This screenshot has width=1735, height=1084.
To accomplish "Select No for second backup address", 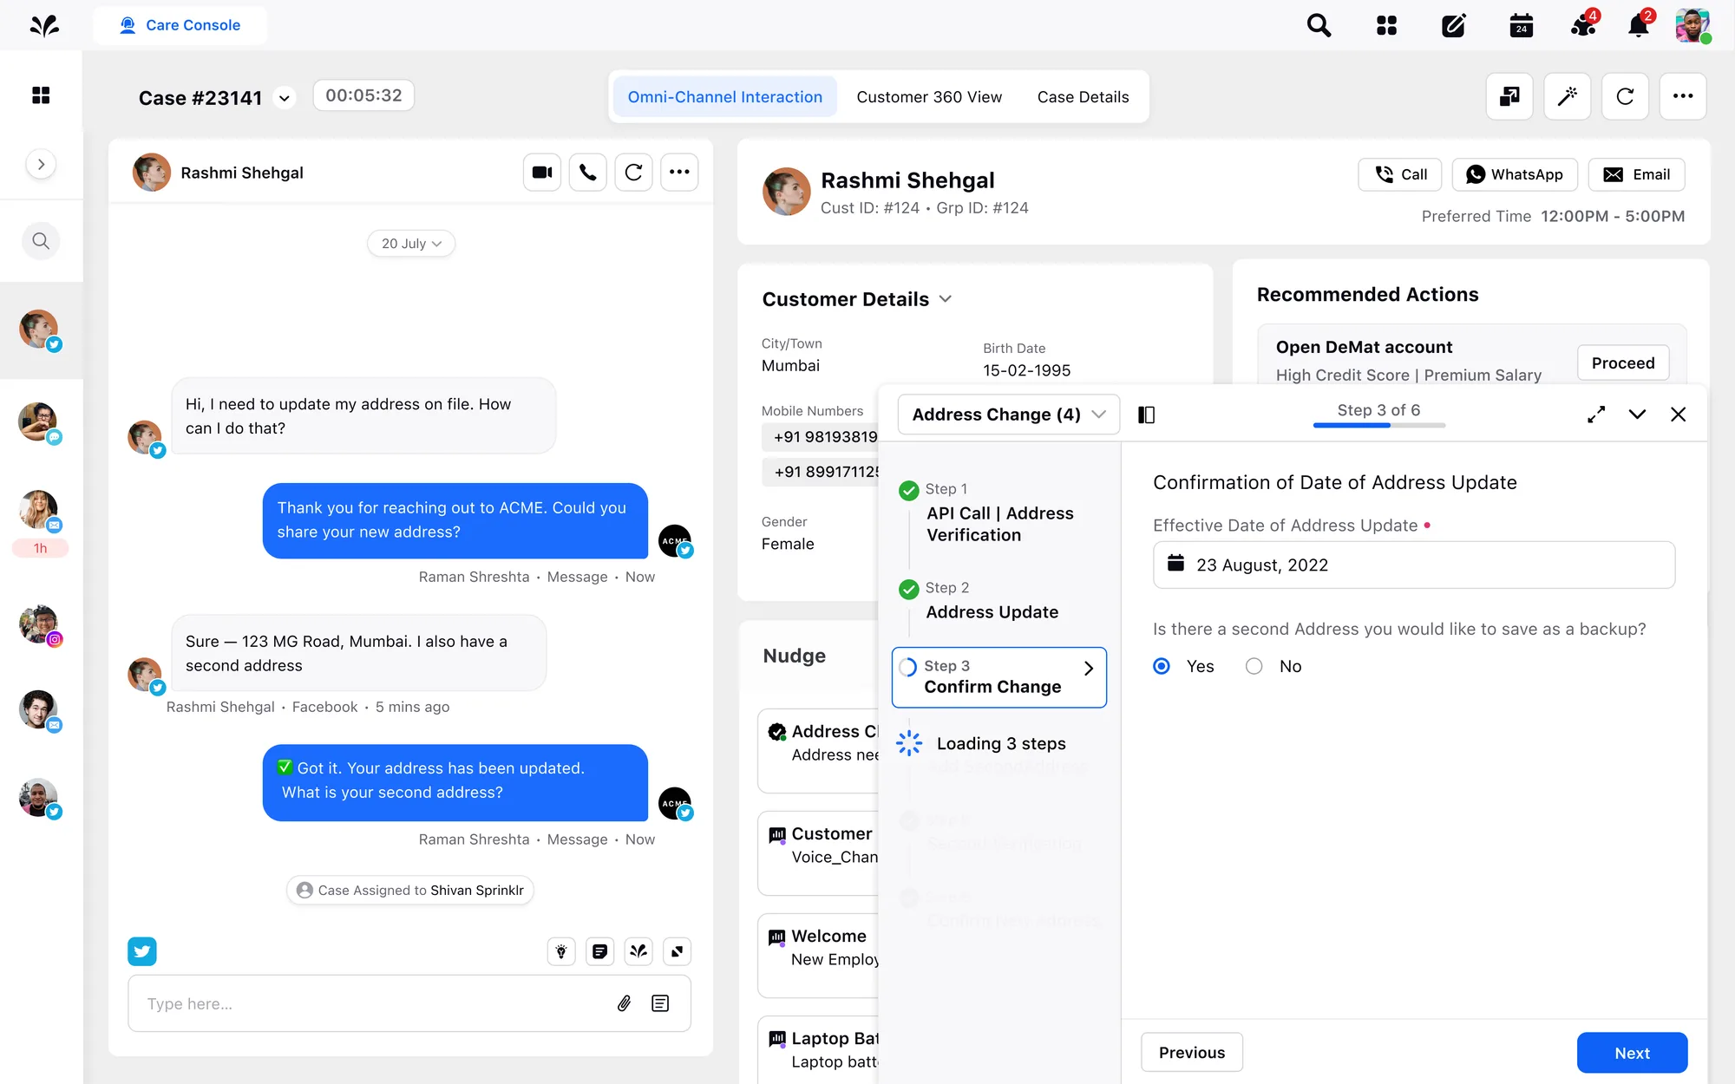I will [1254, 666].
